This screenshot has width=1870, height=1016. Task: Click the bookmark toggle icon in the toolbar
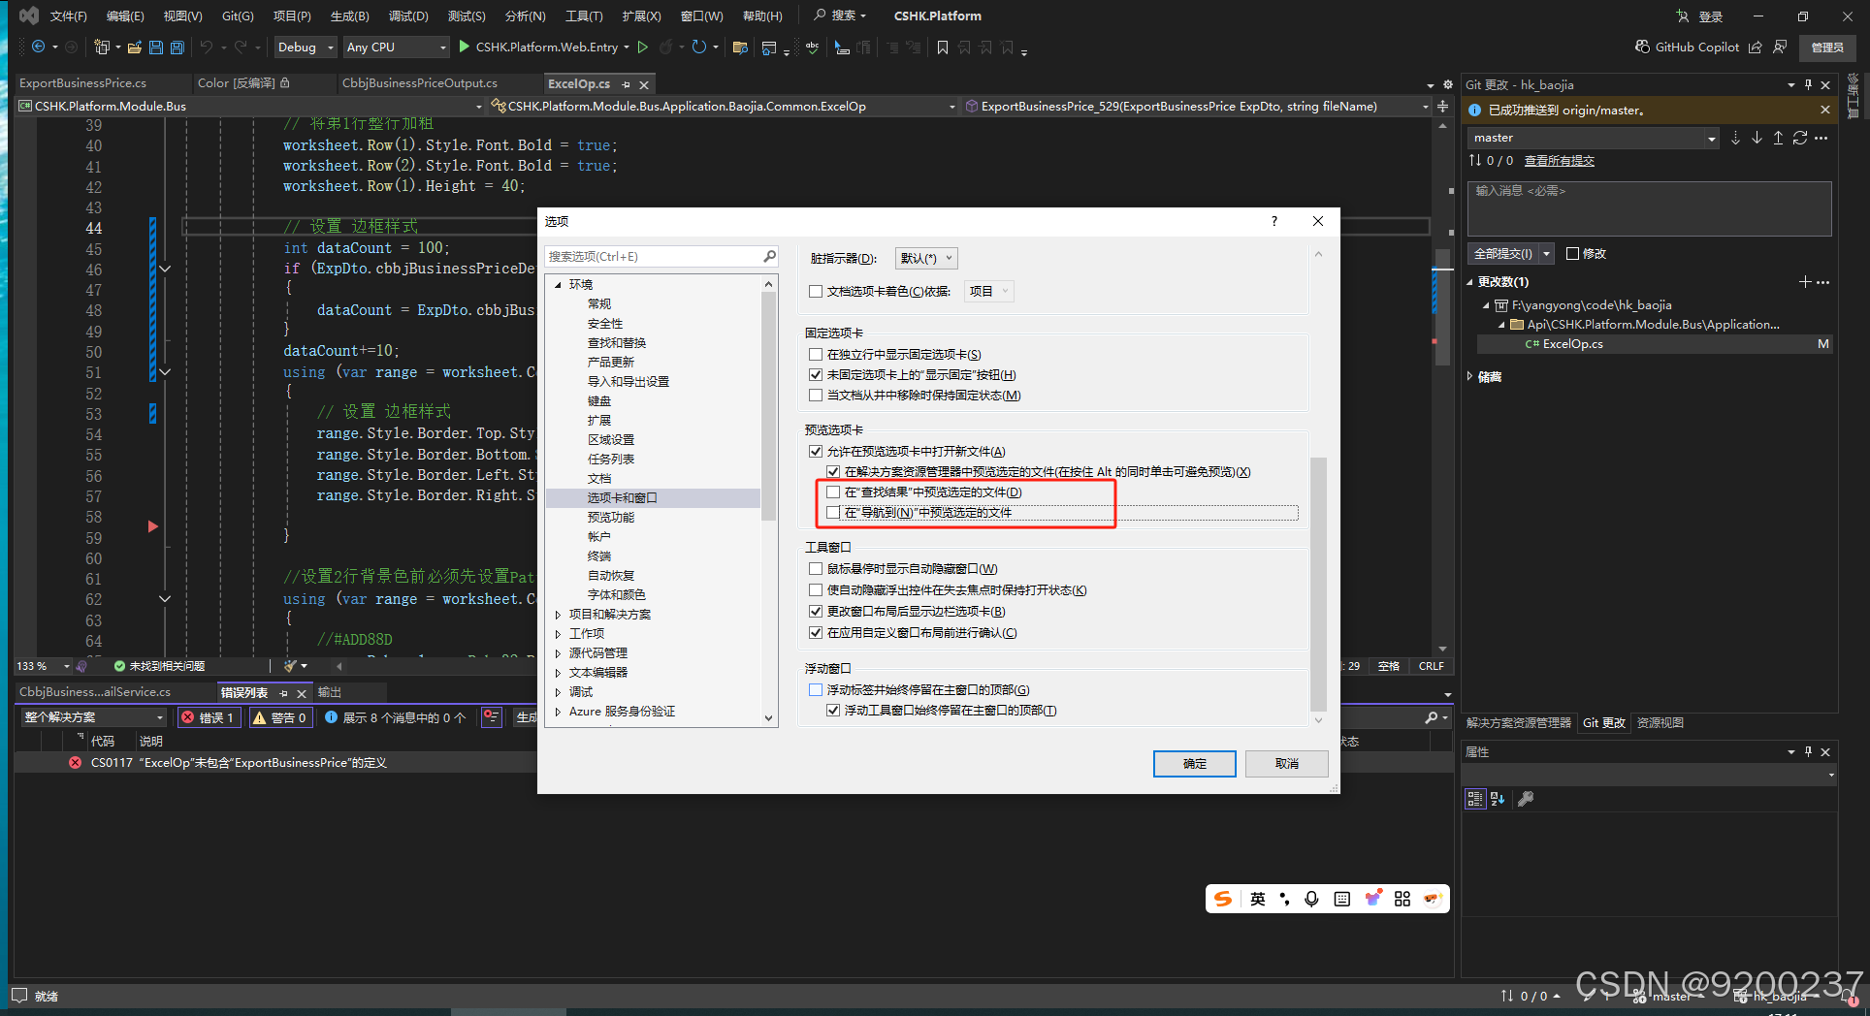pos(943,47)
